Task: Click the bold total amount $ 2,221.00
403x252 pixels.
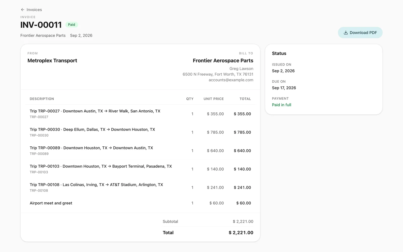Action: coord(241,233)
